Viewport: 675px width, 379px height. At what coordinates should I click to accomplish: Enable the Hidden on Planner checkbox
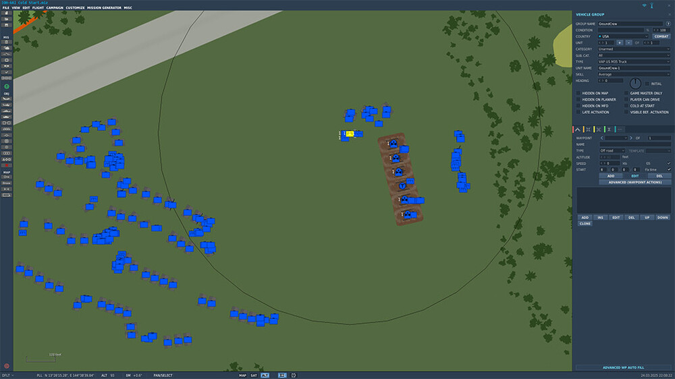click(x=578, y=99)
